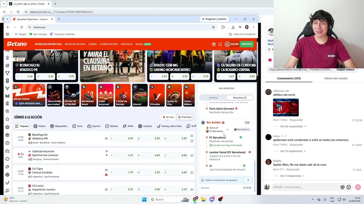This screenshot has width=364, height=204.
Task: Open the favorites star icon in left sidebar
Action: click(x=7, y=119)
